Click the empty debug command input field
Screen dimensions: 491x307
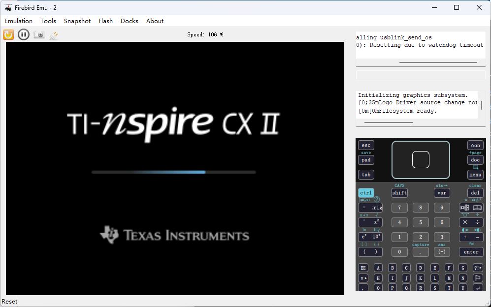(421, 75)
